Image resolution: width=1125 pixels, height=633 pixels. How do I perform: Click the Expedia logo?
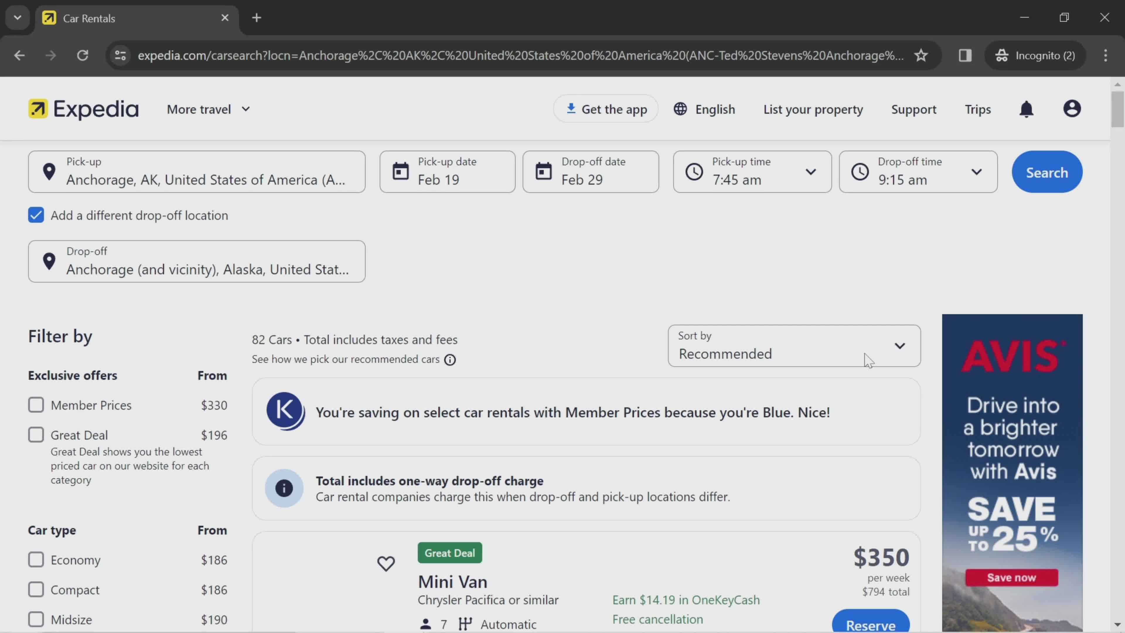83,109
